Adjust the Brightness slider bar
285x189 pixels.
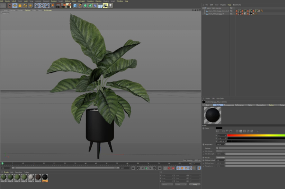click(255, 144)
